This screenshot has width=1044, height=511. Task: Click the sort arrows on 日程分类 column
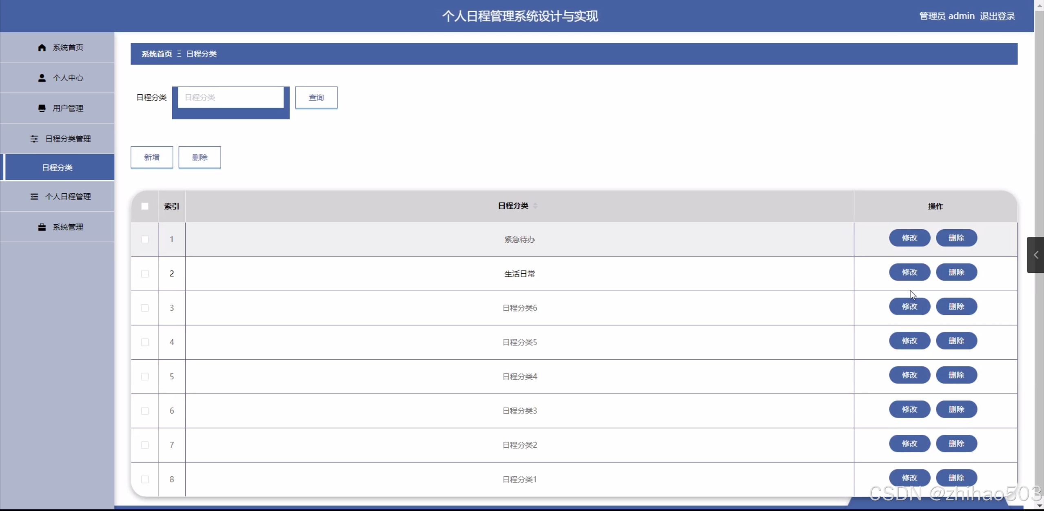coord(535,206)
